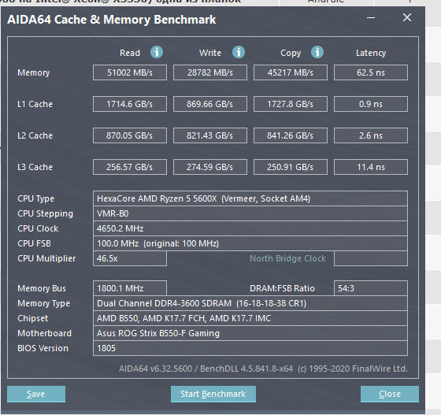This screenshot has height=415, width=441.
Task: Click the CPU FSB field 100.0 MHz
Action: (x=250, y=243)
